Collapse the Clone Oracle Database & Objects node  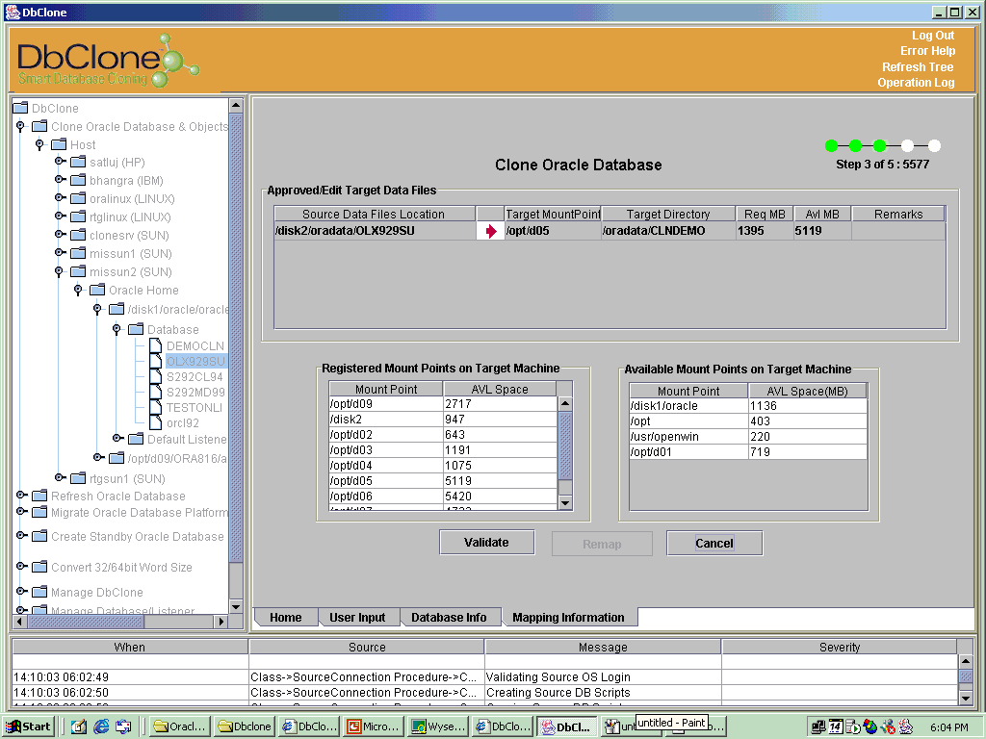tap(20, 126)
